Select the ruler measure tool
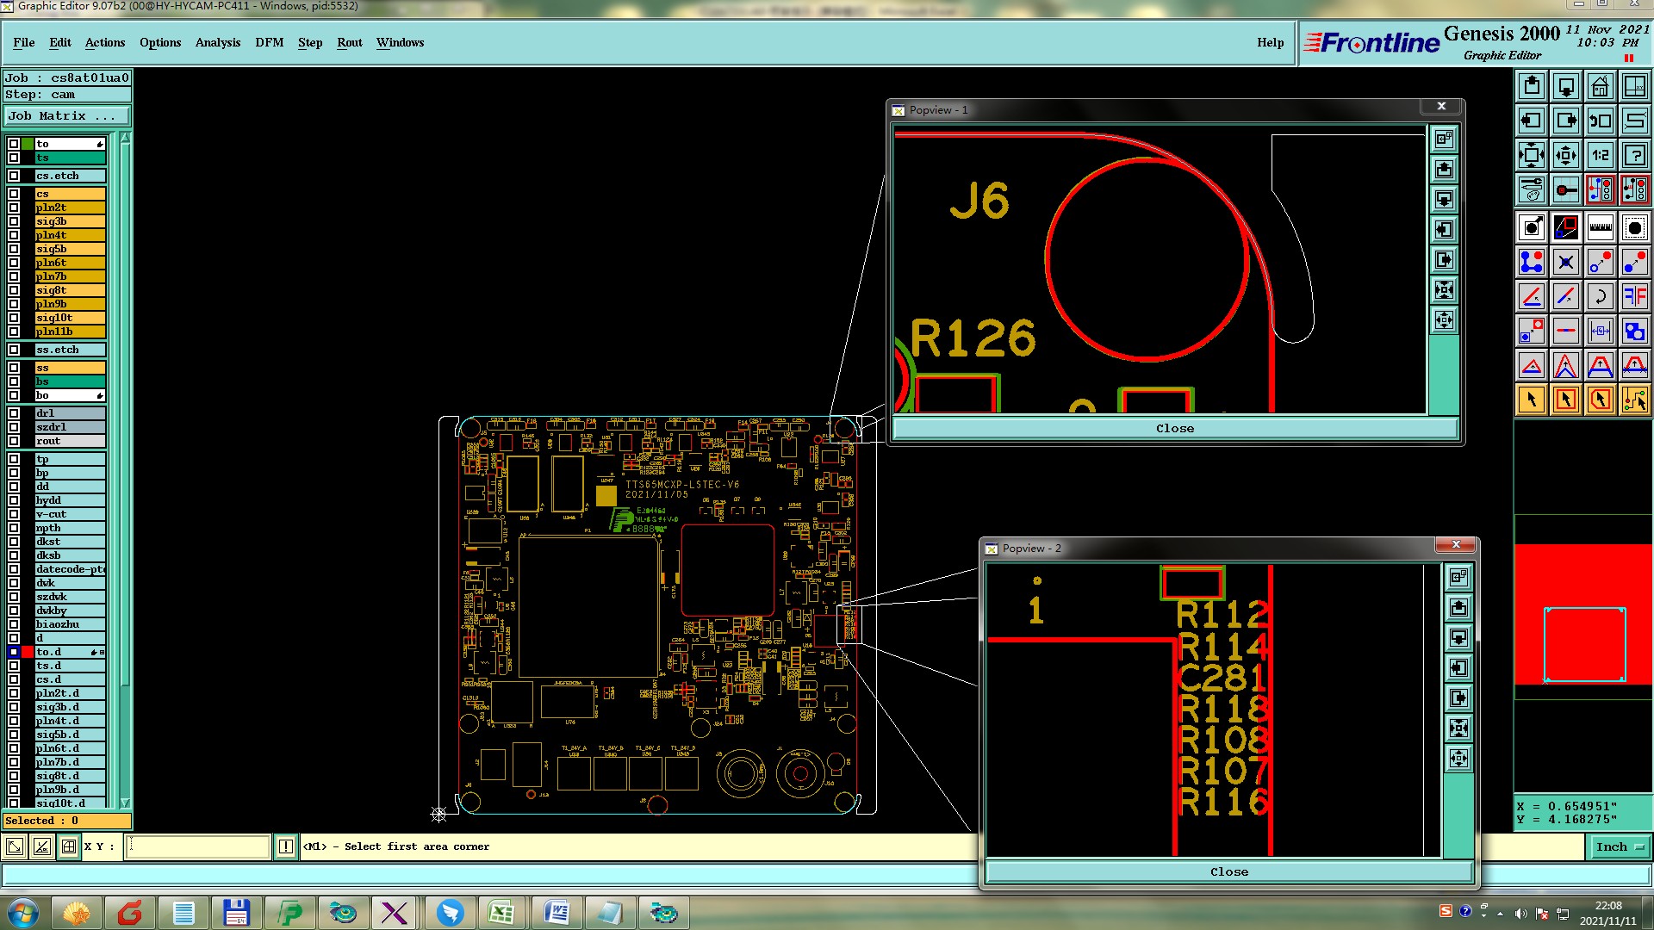The height and width of the screenshot is (930, 1654). [x=1601, y=227]
